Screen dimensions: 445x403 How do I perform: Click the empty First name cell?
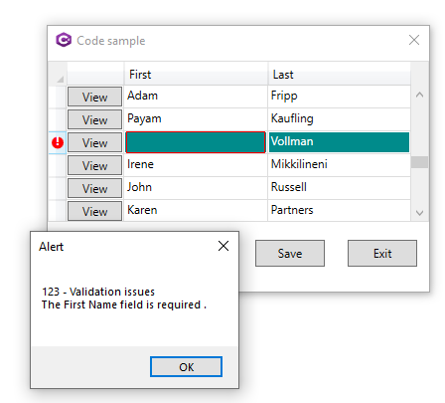(196, 142)
